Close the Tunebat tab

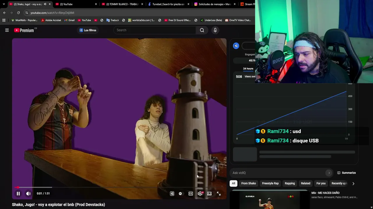189,4
